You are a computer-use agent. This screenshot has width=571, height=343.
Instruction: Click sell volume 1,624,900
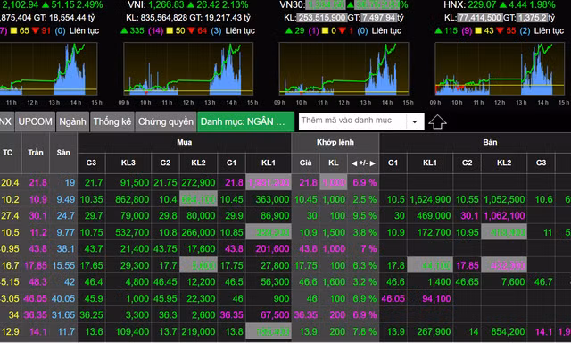point(430,199)
